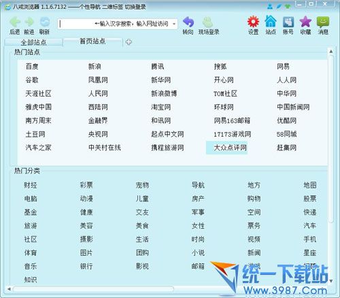Switch to the 首页站点 tab
The image size is (340, 298).
[x=92, y=42]
